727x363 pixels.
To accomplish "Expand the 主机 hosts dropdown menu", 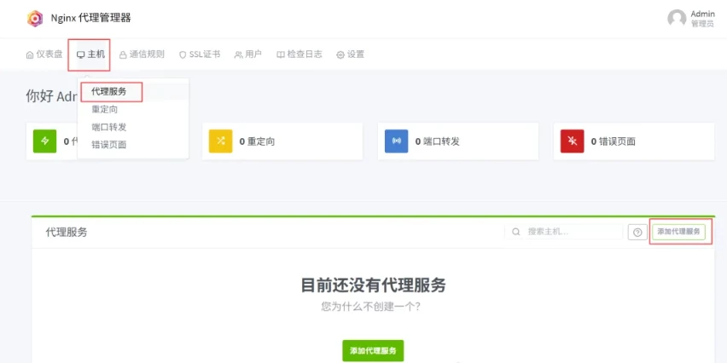I will 90,55.
